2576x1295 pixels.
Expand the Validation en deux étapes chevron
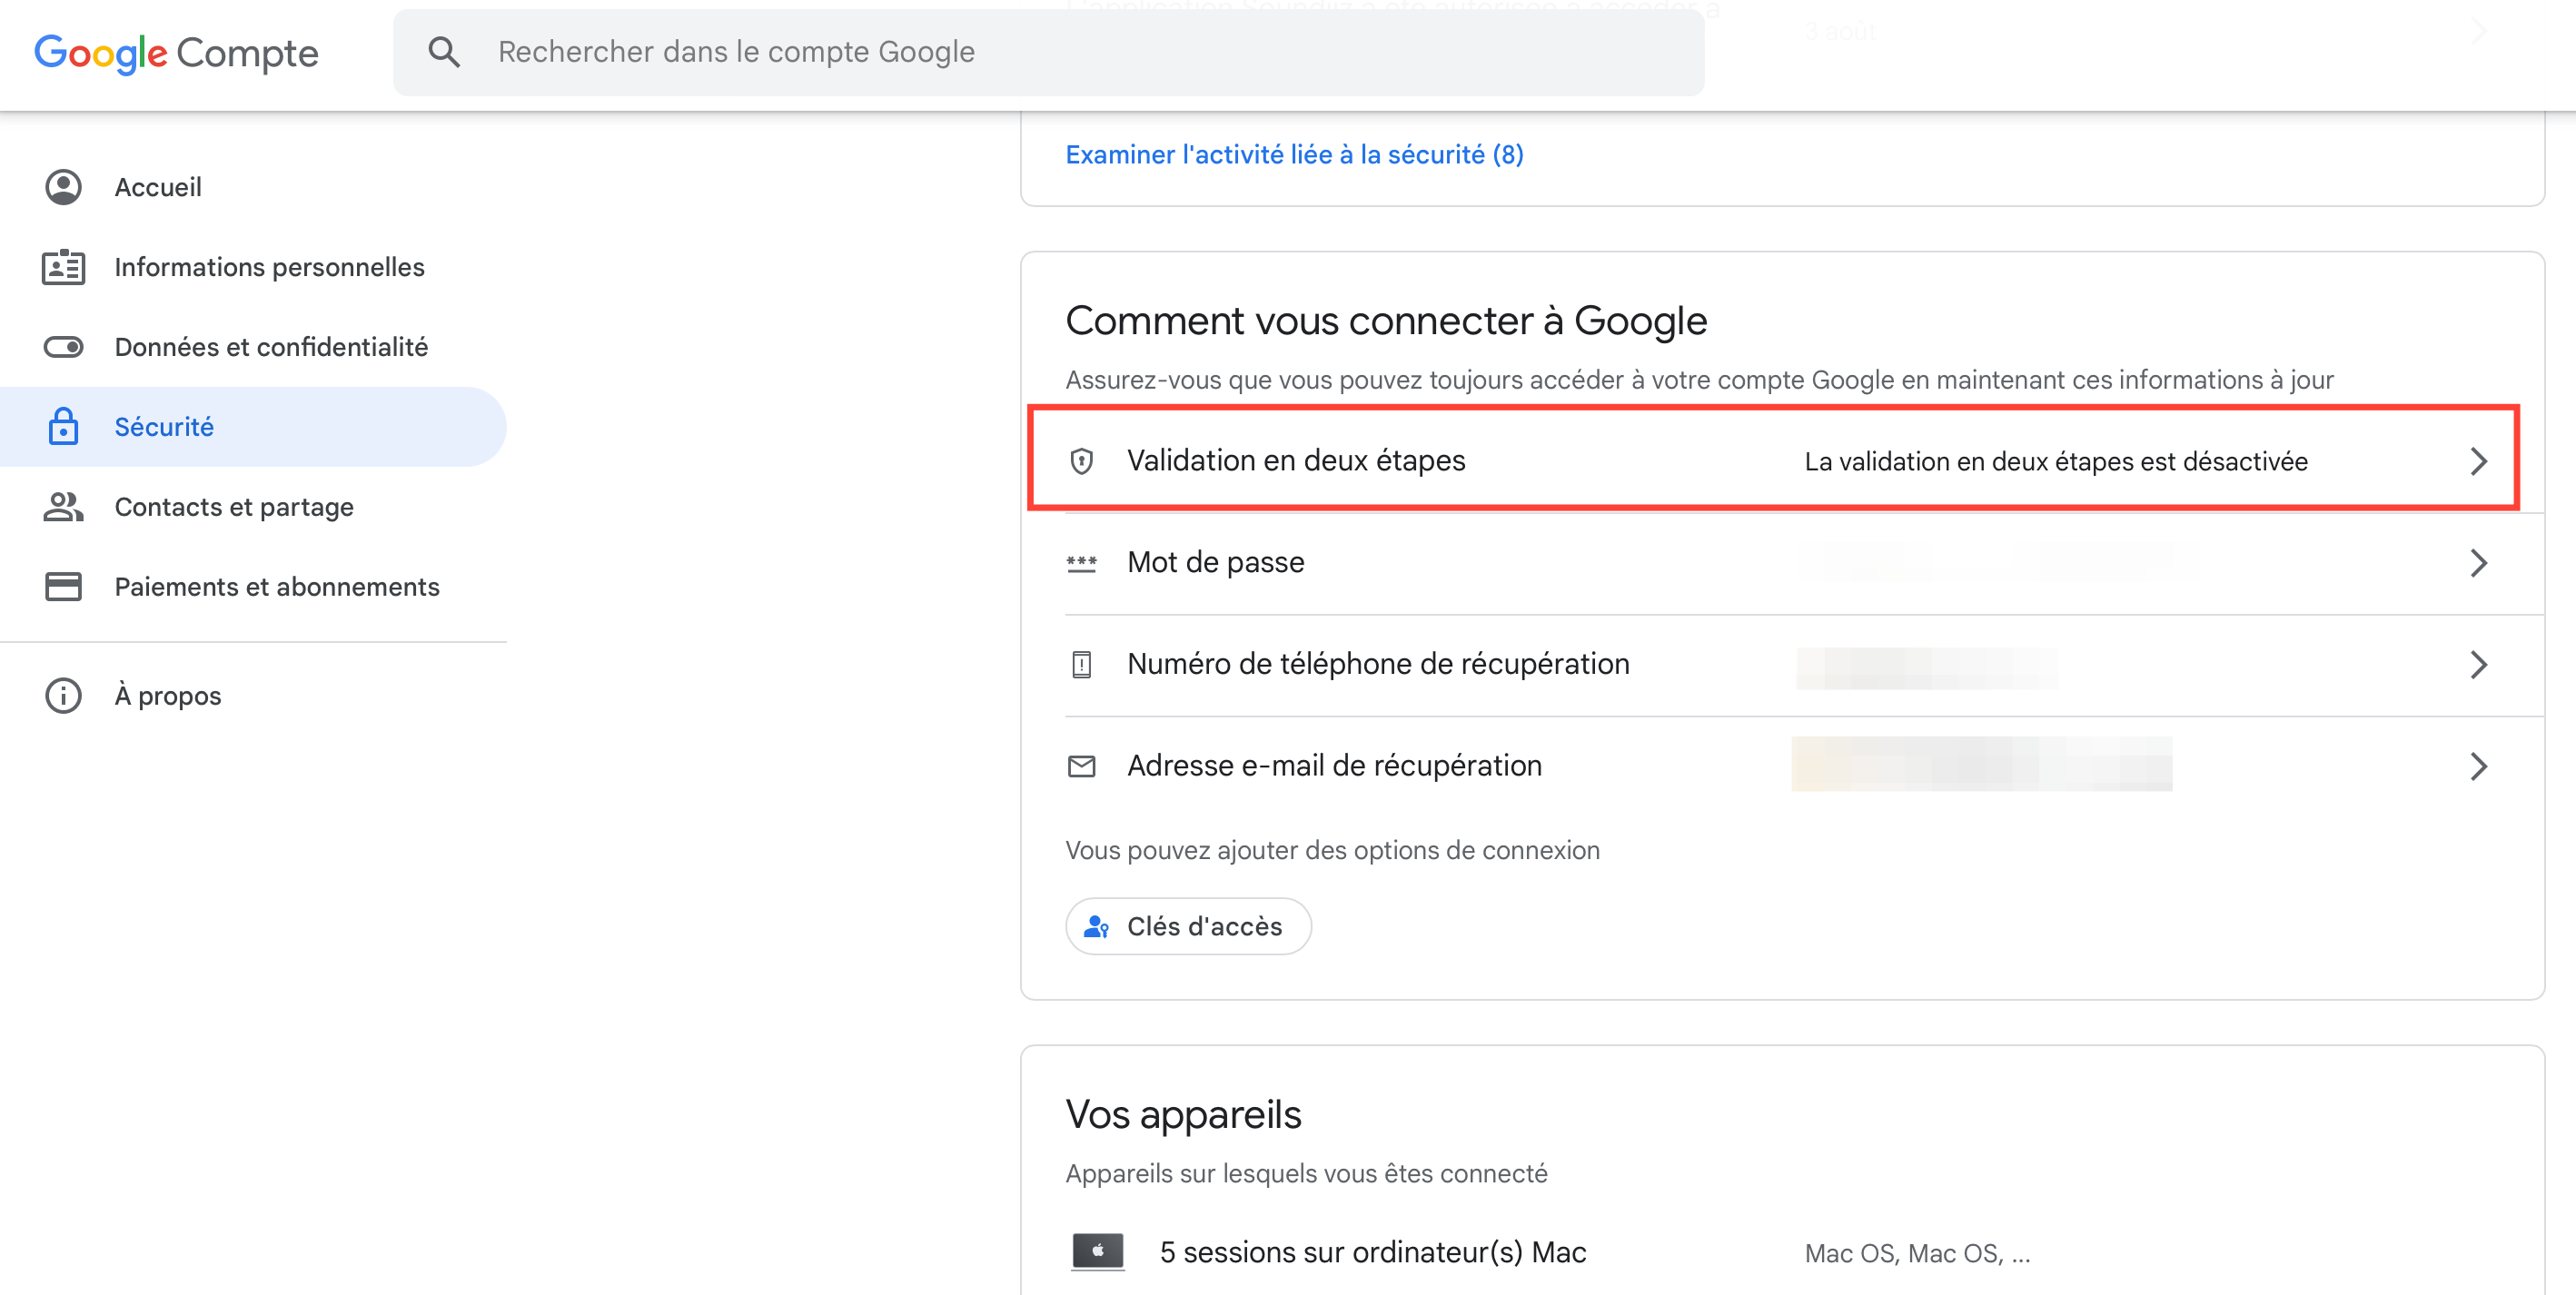point(2478,461)
